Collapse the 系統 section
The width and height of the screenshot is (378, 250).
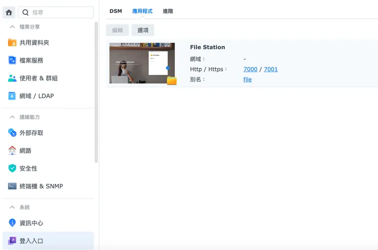pyautogui.click(x=12, y=207)
